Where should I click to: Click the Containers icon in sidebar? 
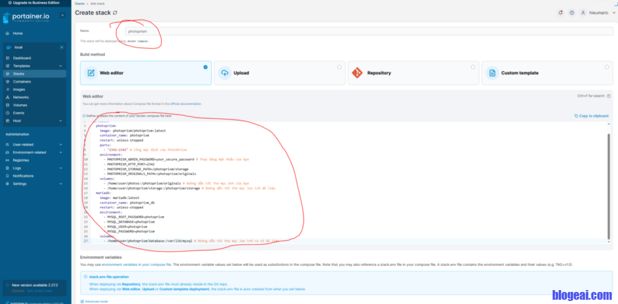8,81
